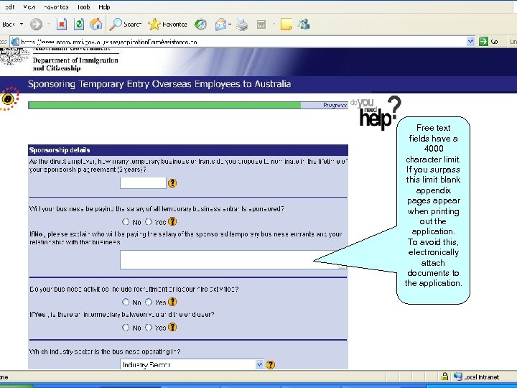Click the History globe icon
The image size is (517, 388).
[x=200, y=24]
